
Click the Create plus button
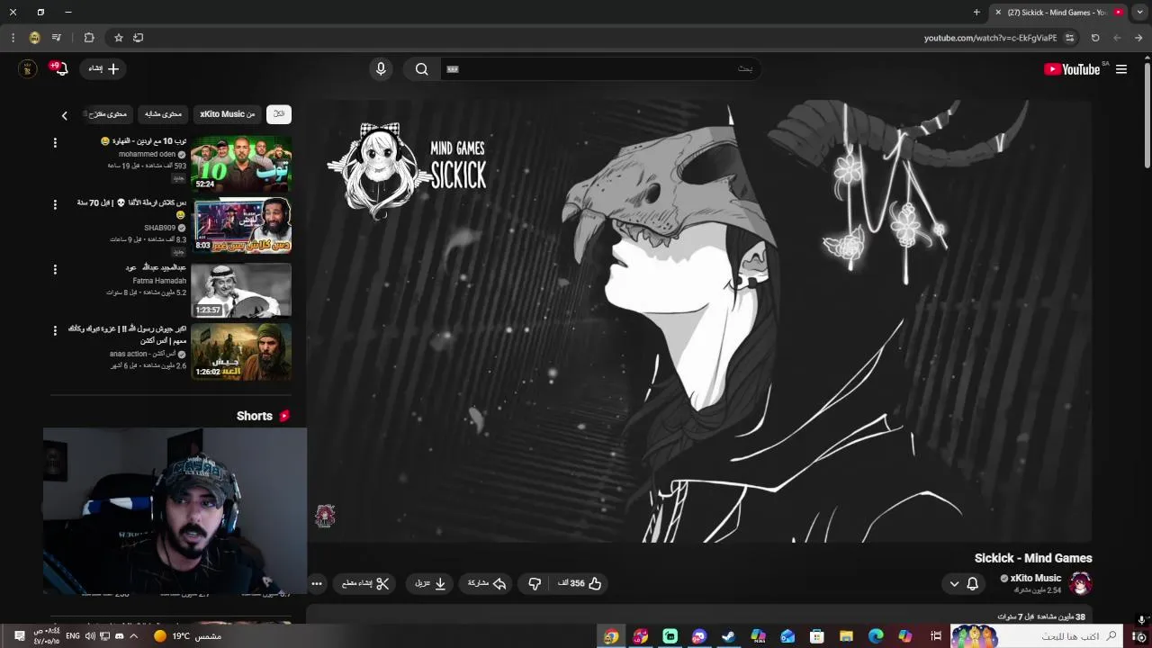(x=103, y=68)
